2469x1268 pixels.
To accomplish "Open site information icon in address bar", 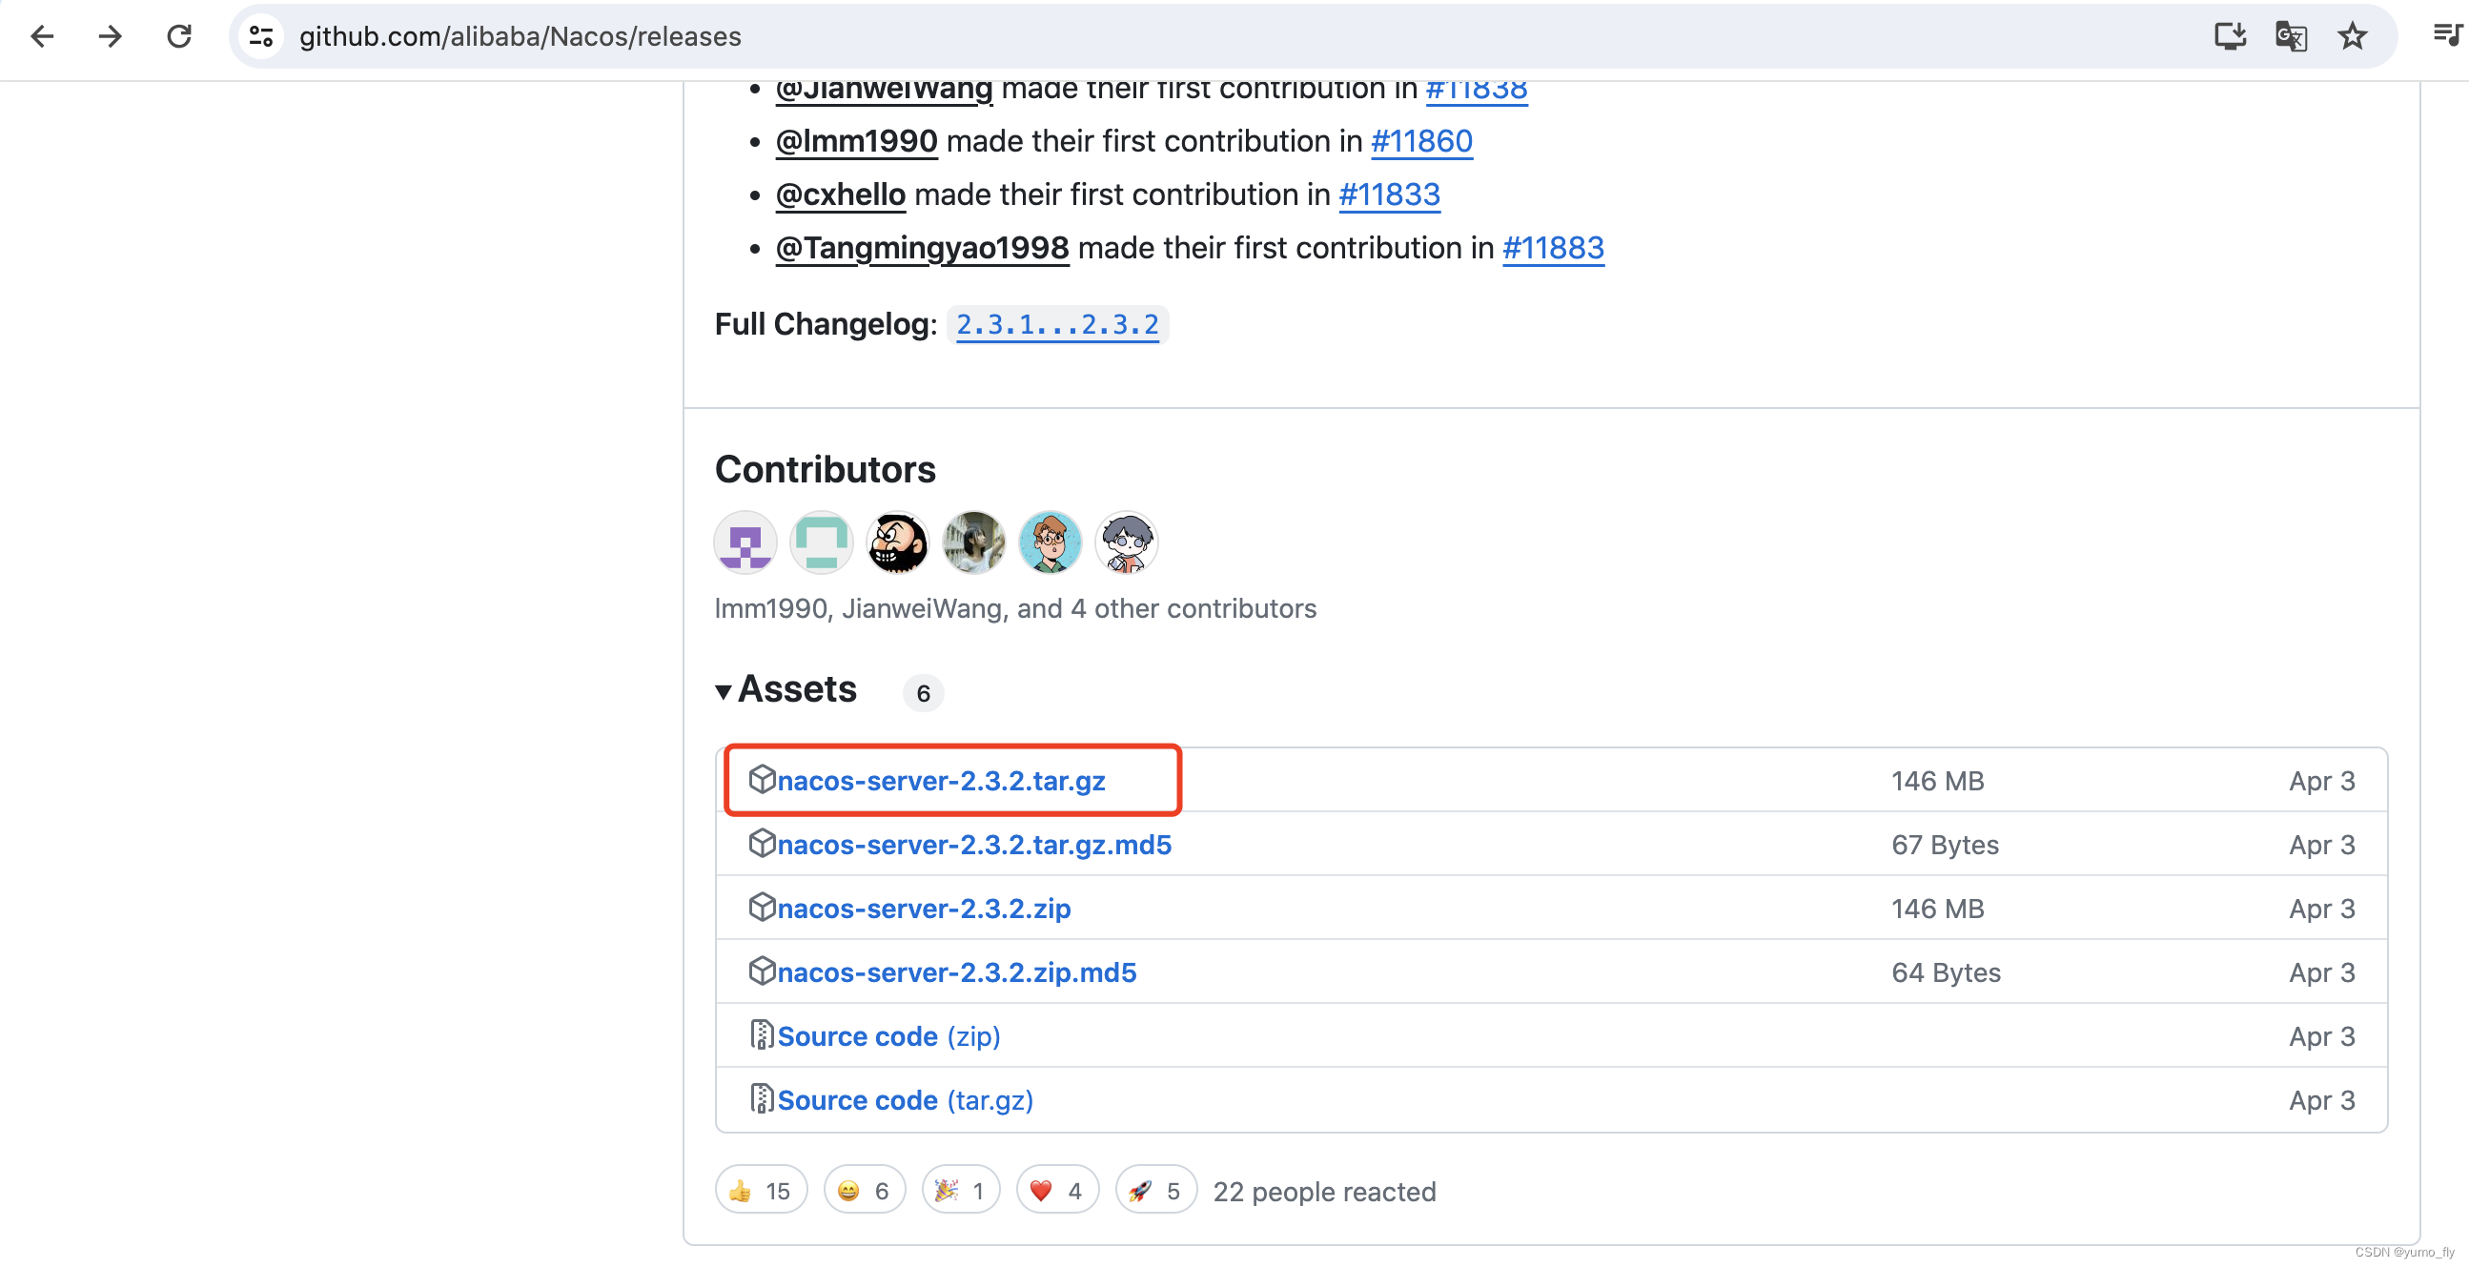I will 261,36.
